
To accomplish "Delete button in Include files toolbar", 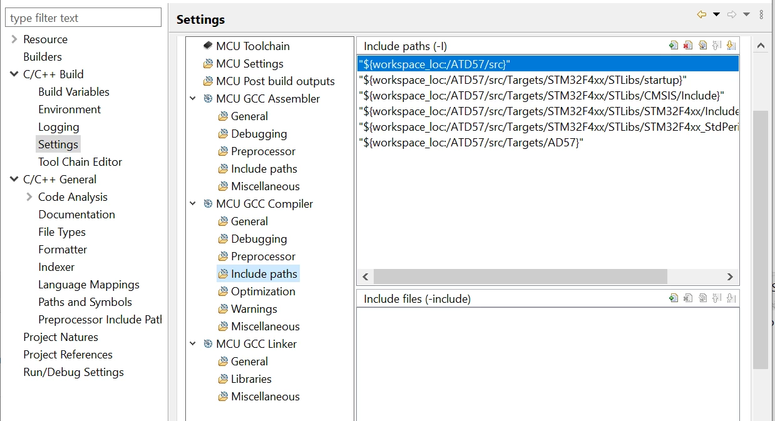I will (688, 298).
